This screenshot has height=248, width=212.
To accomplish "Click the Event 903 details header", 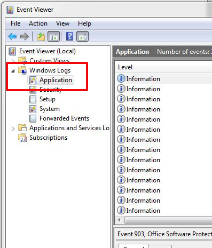I will pos(164,234).
